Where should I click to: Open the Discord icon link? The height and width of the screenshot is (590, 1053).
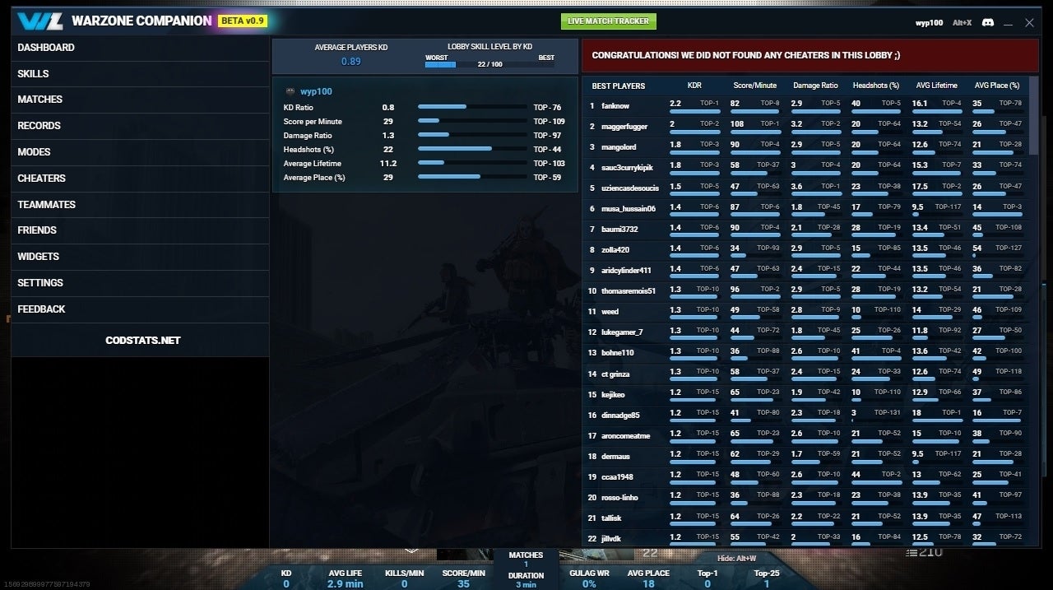point(987,23)
